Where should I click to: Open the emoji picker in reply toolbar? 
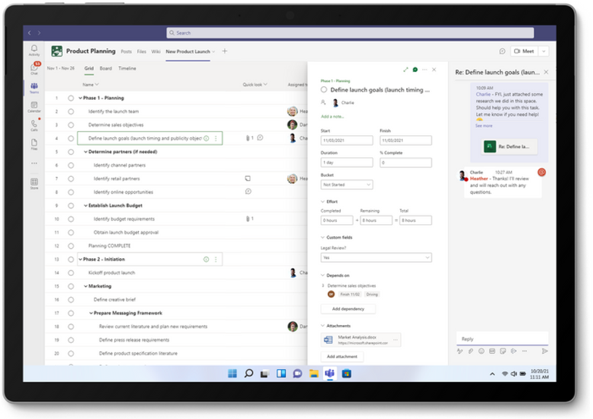point(481,351)
